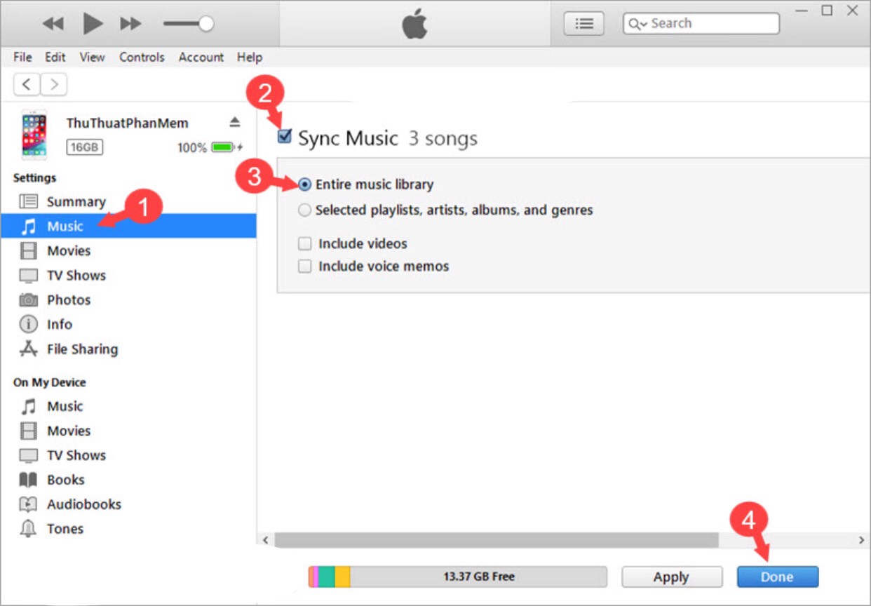Open the Account menu
871x606 pixels.
201,58
